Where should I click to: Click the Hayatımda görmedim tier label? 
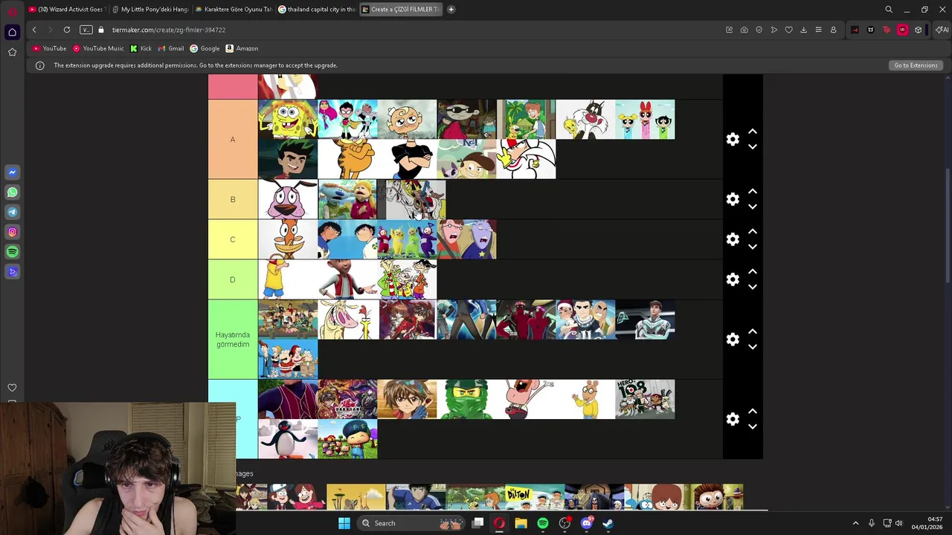233,340
